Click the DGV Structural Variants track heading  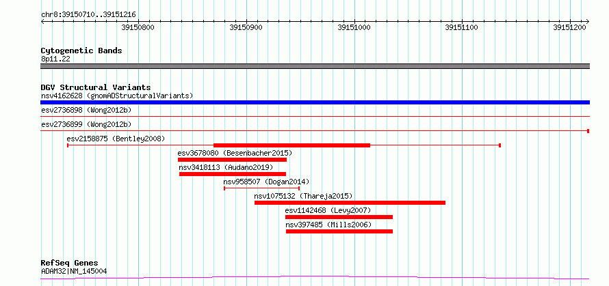[96, 87]
